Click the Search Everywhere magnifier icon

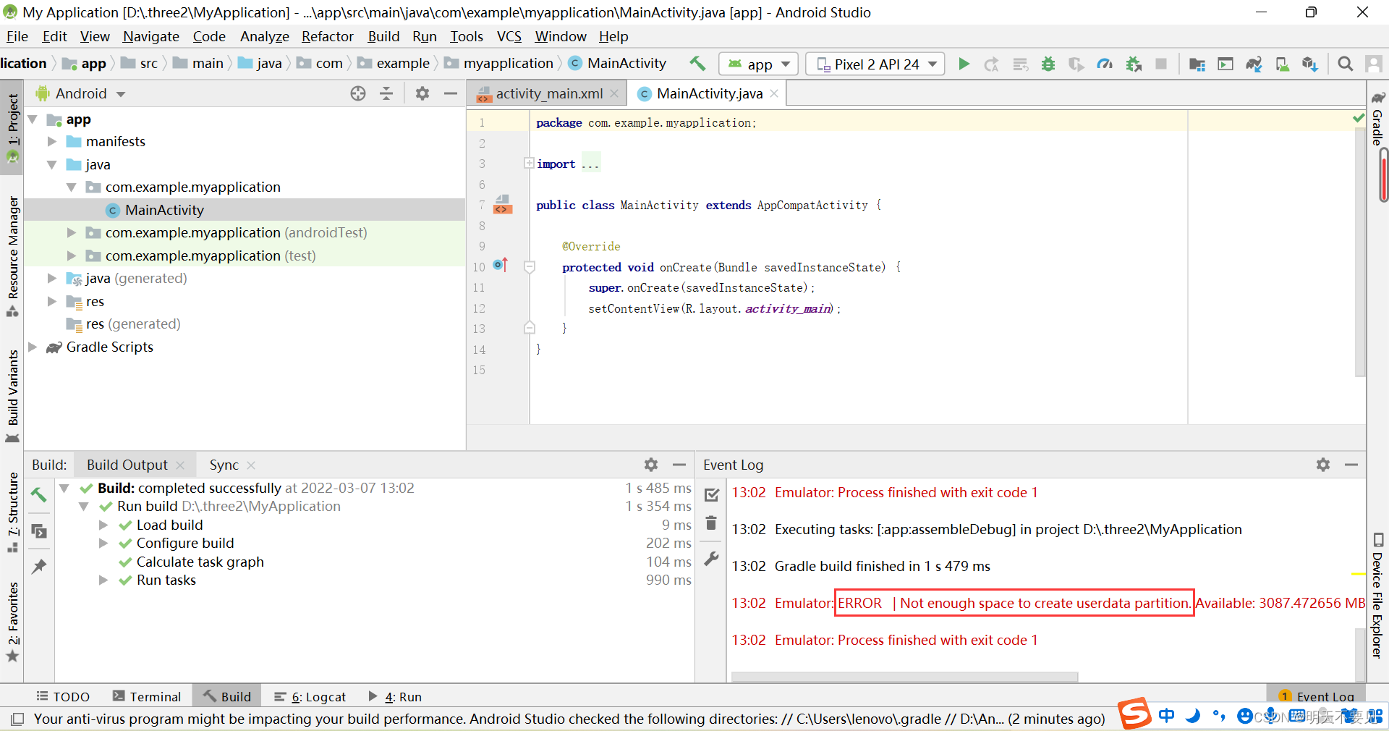tap(1346, 64)
